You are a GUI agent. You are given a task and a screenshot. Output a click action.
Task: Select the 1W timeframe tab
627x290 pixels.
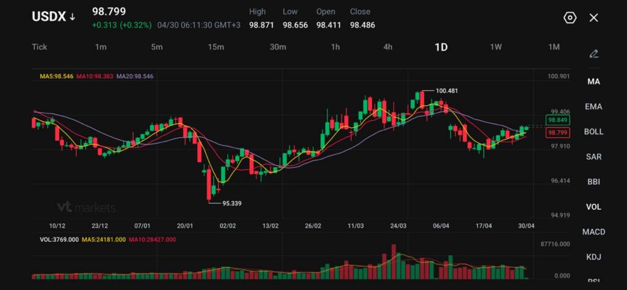click(496, 47)
